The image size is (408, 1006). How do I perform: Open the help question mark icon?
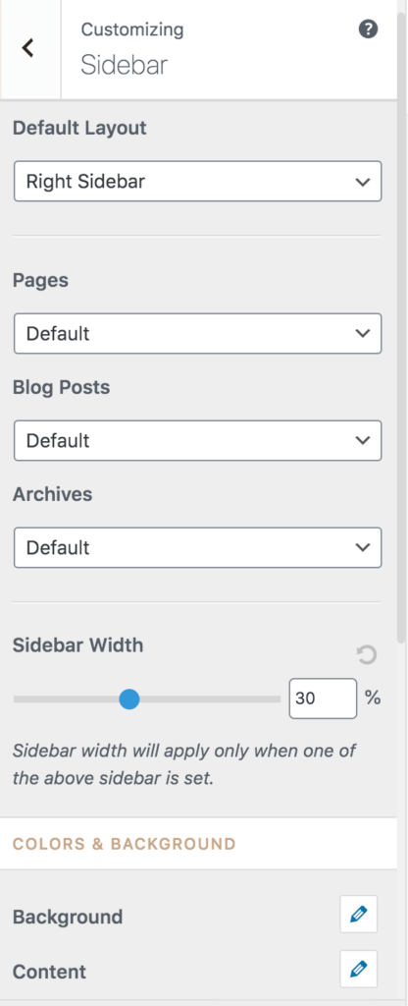click(368, 29)
